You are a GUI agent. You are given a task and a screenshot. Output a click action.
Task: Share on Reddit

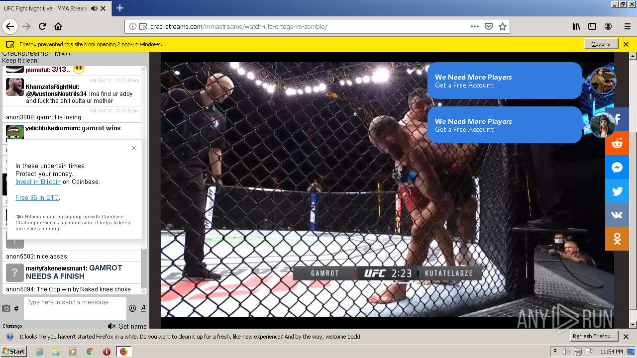pyautogui.click(x=617, y=143)
